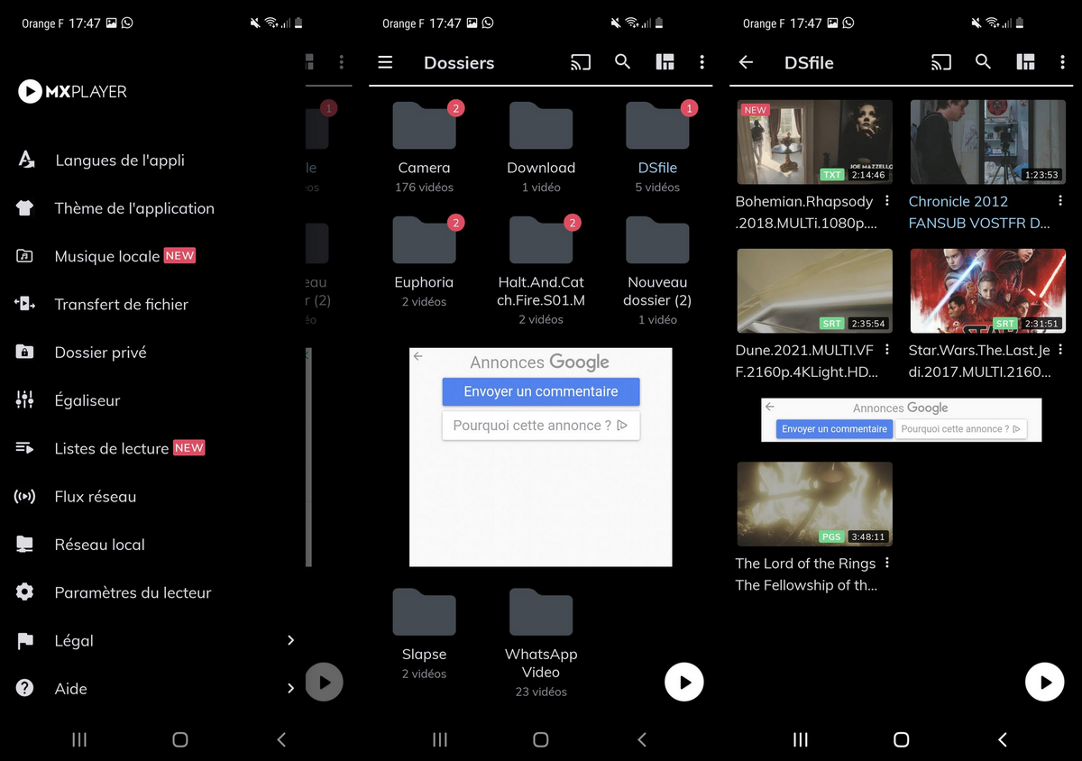Click the language A icon in drawer

(25, 160)
